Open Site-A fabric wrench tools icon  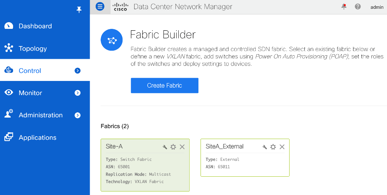(x=165, y=147)
